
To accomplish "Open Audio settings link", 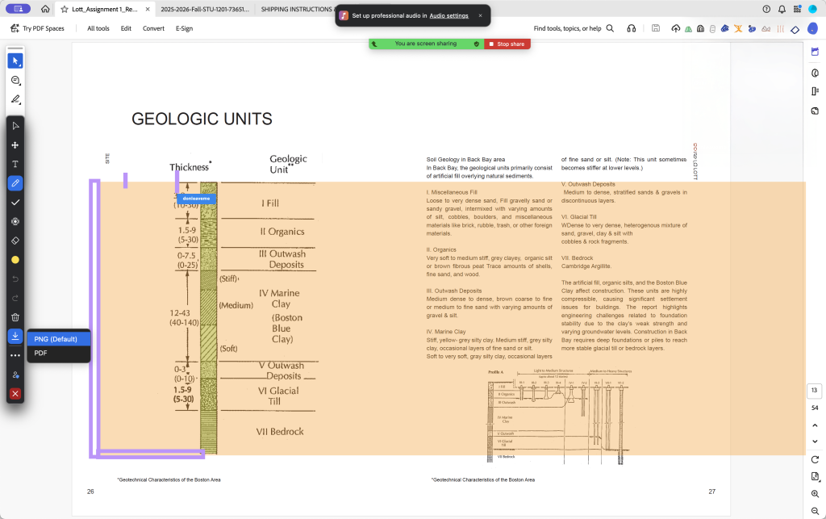I will pyautogui.click(x=448, y=15).
